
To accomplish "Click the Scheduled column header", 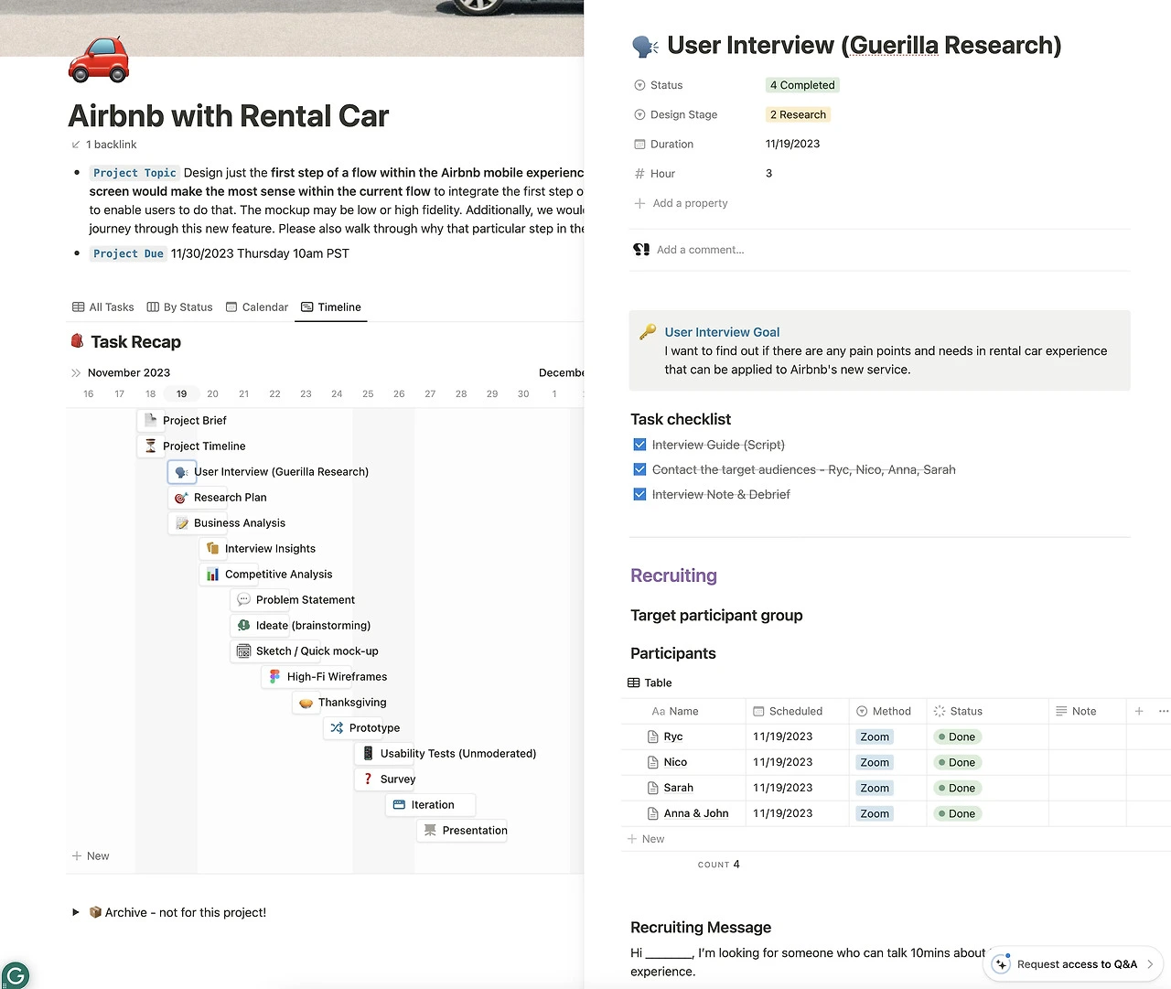I will pyautogui.click(x=797, y=711).
